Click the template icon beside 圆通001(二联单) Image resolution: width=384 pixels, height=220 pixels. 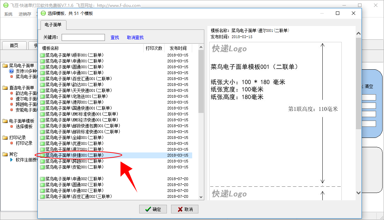[42, 67]
